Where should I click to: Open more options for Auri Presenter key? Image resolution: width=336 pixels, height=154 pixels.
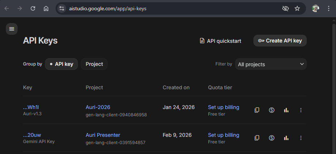point(301,138)
